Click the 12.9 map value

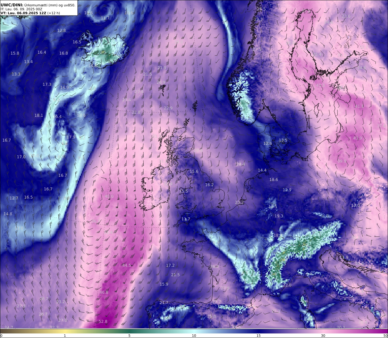point(287,190)
